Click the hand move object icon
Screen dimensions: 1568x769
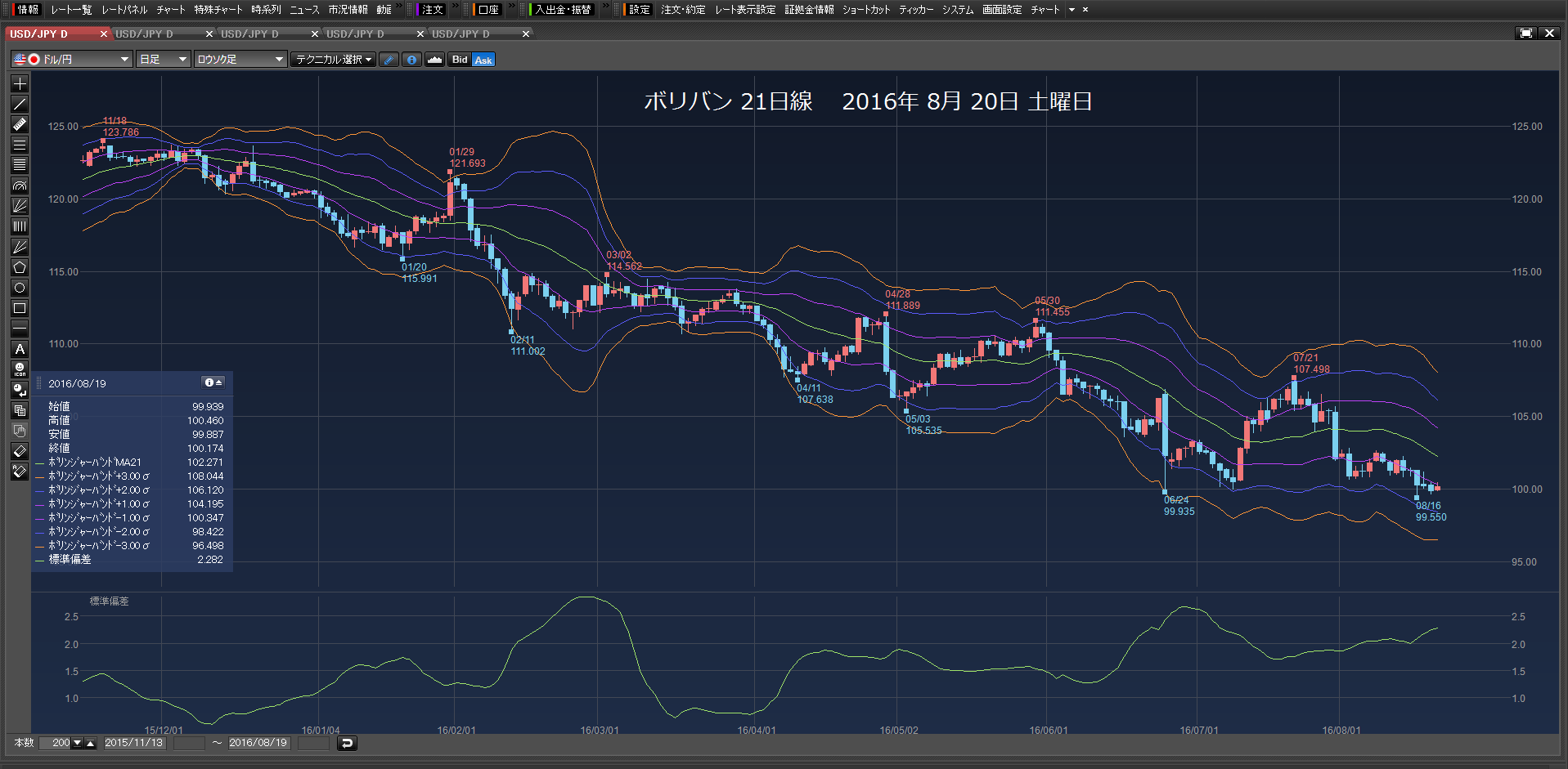[x=20, y=431]
